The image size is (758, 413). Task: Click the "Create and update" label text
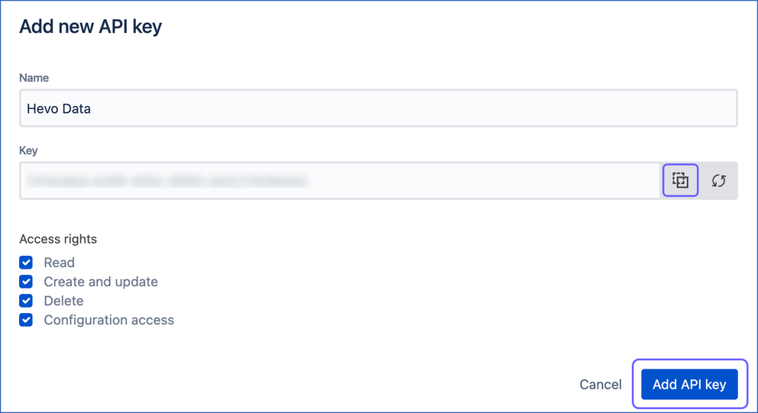(101, 282)
